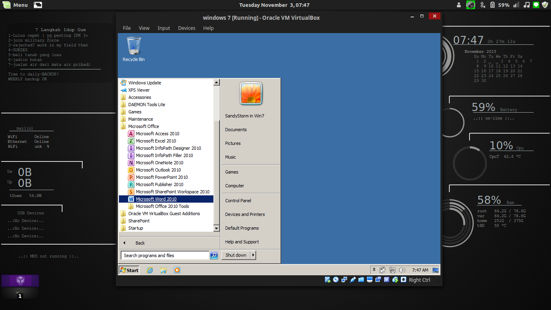
Task: Expand the SharePoint folder
Action: (135, 221)
